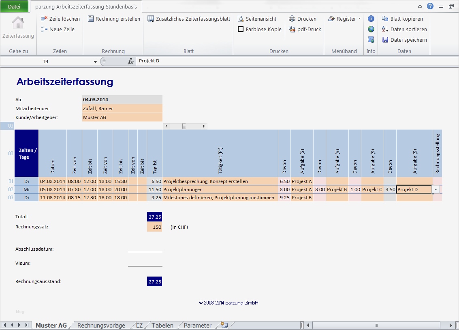
Task: Switch to Muster AG sheet tab
Action: coord(51,325)
